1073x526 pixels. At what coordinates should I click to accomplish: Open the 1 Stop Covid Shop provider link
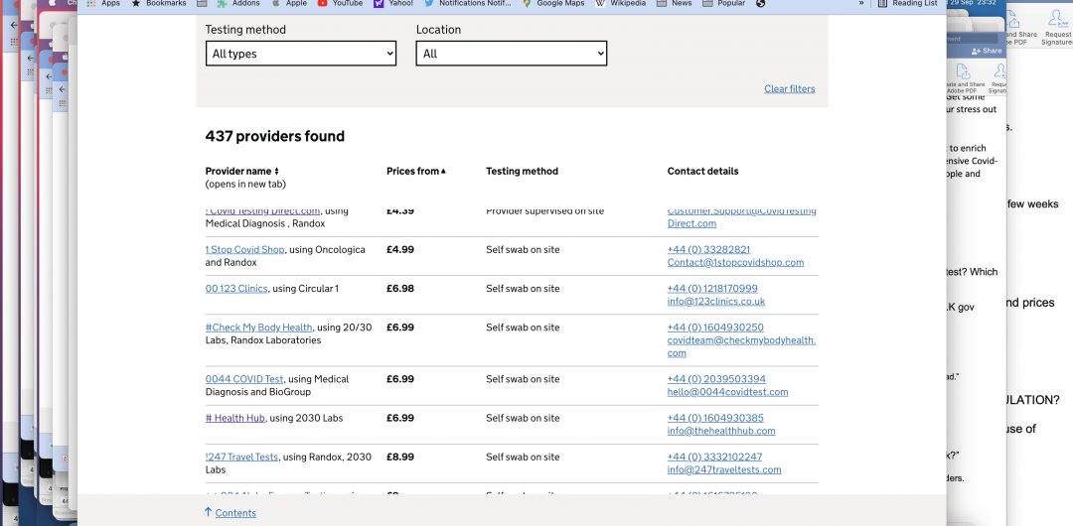(x=244, y=250)
